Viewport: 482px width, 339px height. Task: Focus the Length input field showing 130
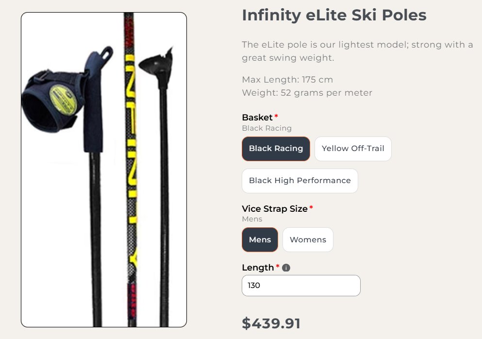[x=301, y=286]
